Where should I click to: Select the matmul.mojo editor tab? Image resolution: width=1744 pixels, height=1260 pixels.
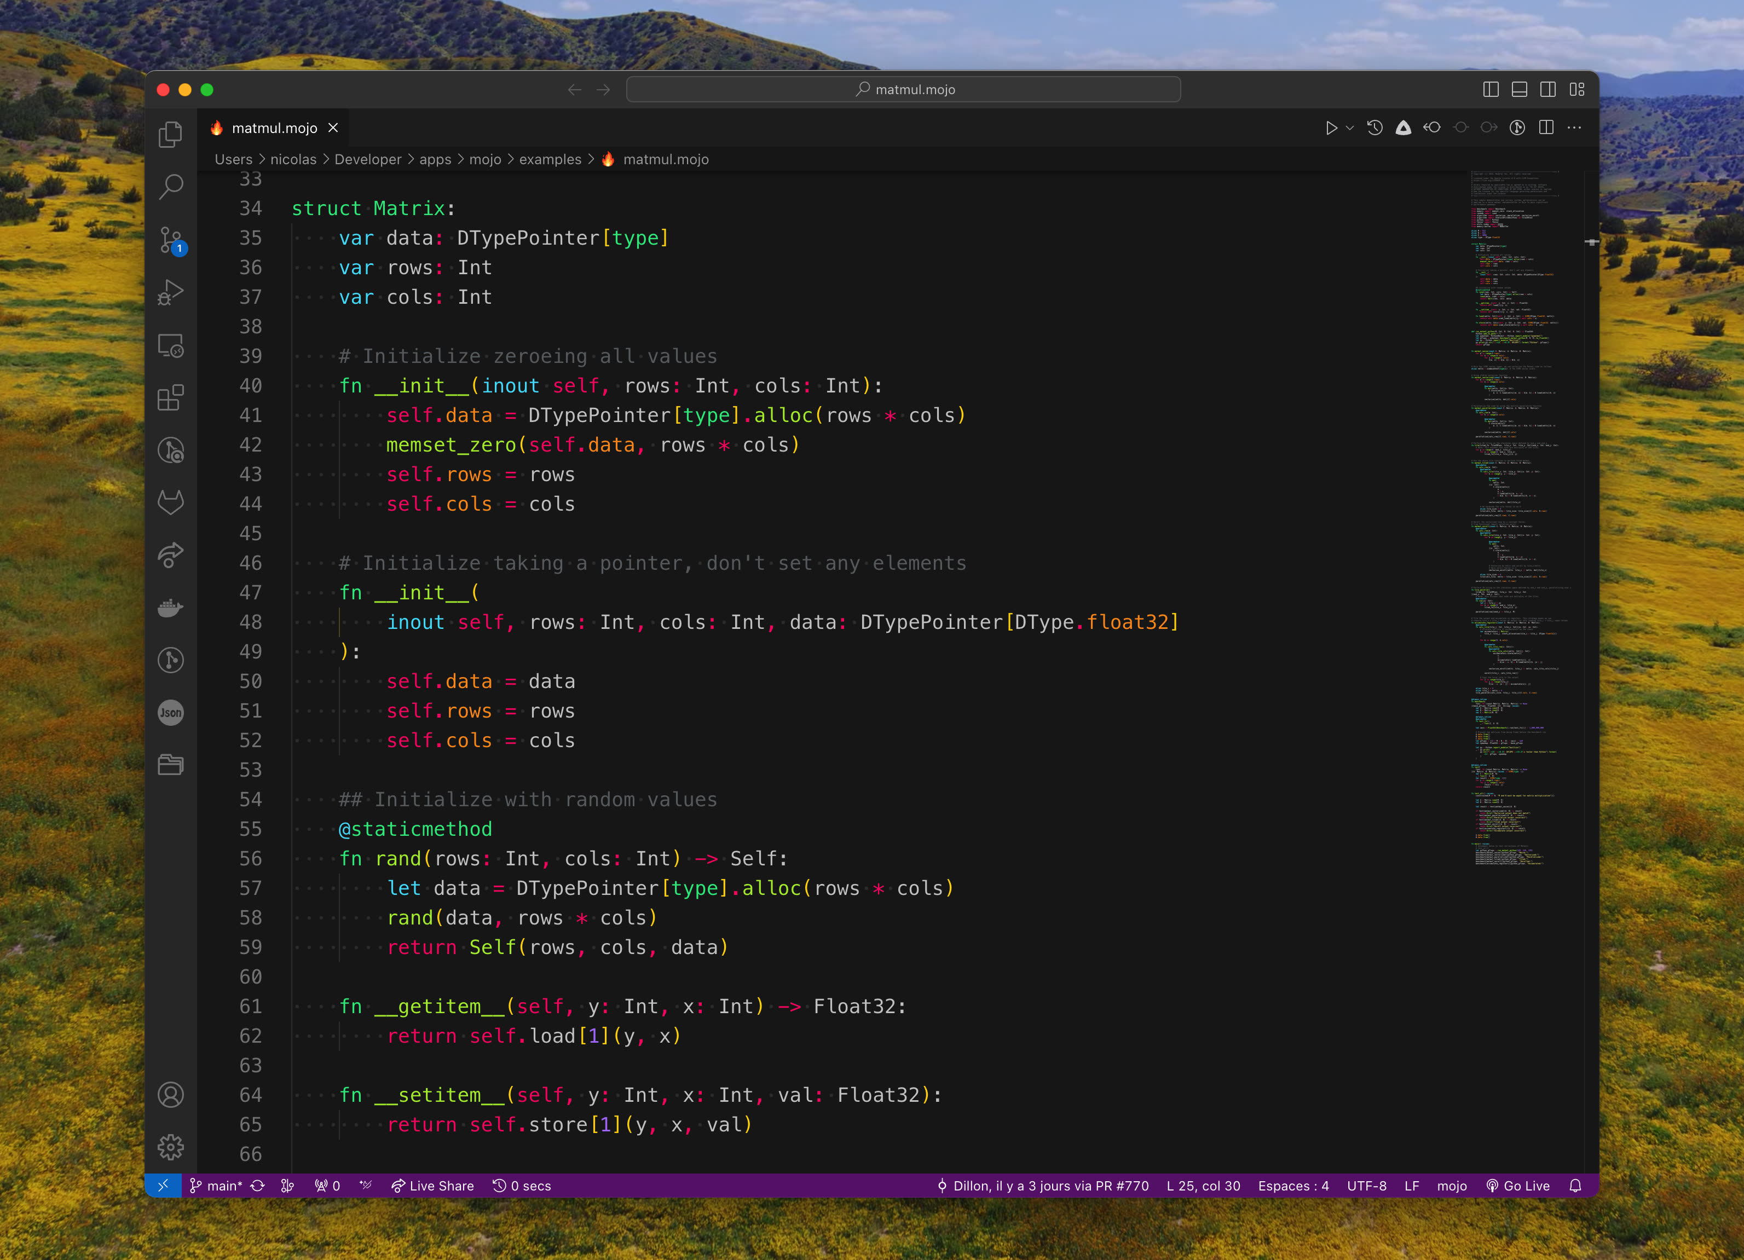point(274,129)
